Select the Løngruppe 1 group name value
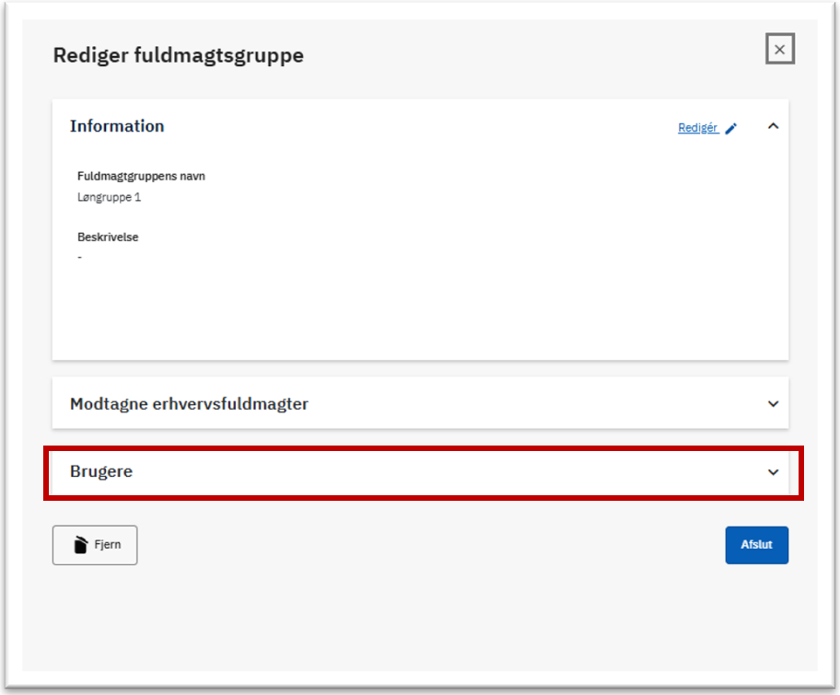The height and width of the screenshot is (695, 840). [x=110, y=197]
